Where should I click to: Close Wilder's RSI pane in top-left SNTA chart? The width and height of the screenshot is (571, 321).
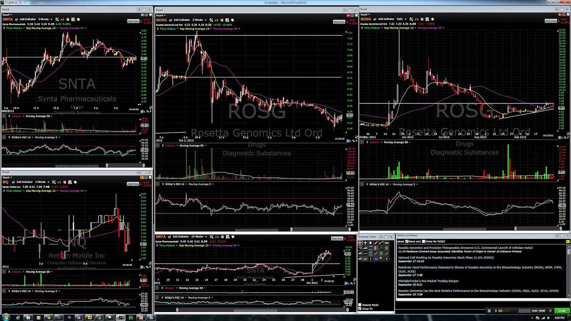tap(4, 137)
